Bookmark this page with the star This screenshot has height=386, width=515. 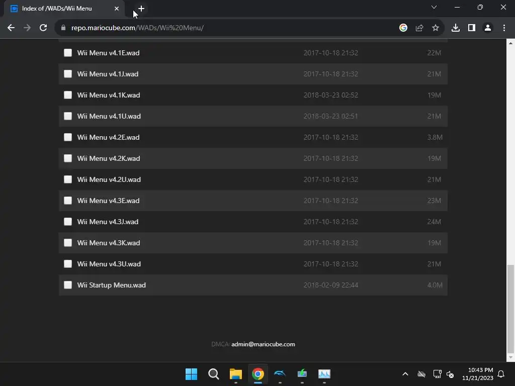coord(436,28)
